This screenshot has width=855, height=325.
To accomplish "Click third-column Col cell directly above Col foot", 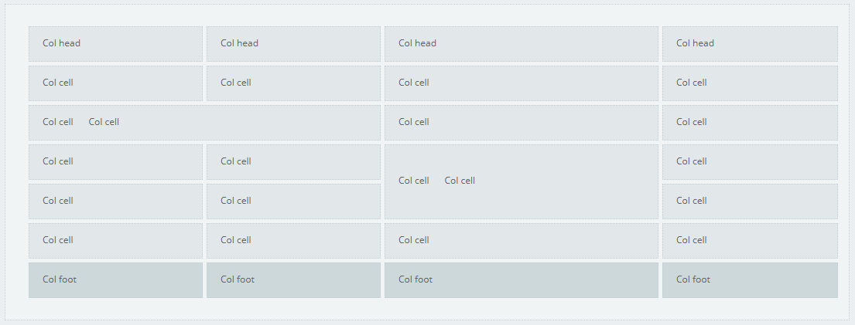I will 521,241.
